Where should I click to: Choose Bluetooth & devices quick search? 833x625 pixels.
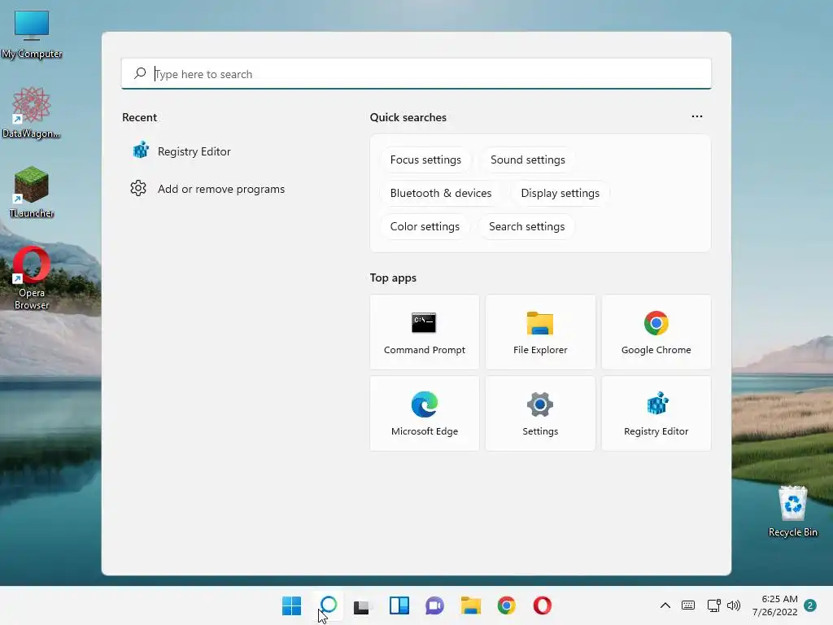pyautogui.click(x=441, y=194)
